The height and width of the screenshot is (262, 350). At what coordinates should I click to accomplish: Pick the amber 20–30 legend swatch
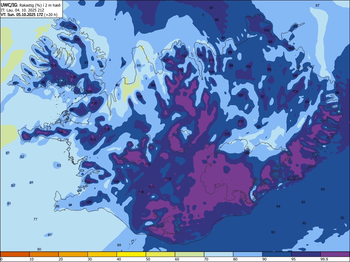coord(73,254)
